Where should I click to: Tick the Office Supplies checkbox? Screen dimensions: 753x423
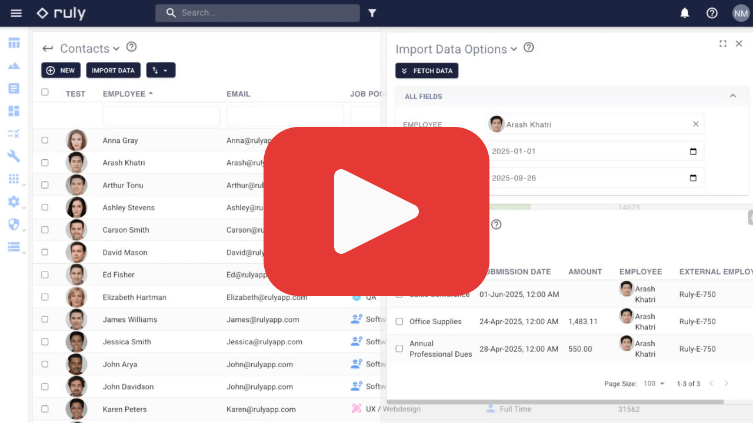click(x=399, y=322)
